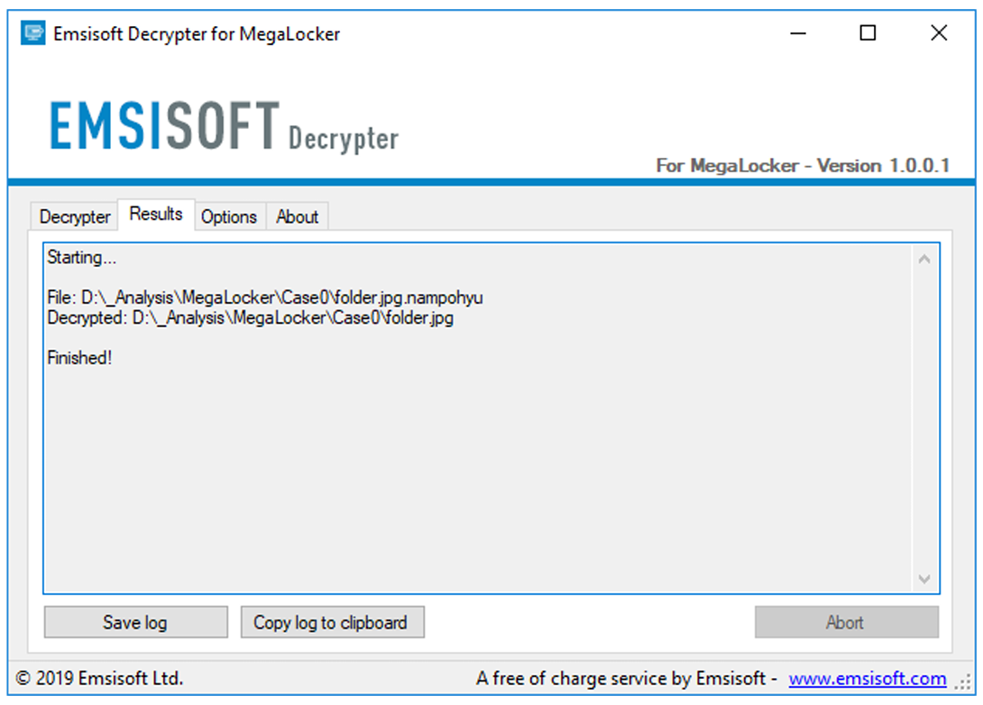Click the Abort button

846,622
